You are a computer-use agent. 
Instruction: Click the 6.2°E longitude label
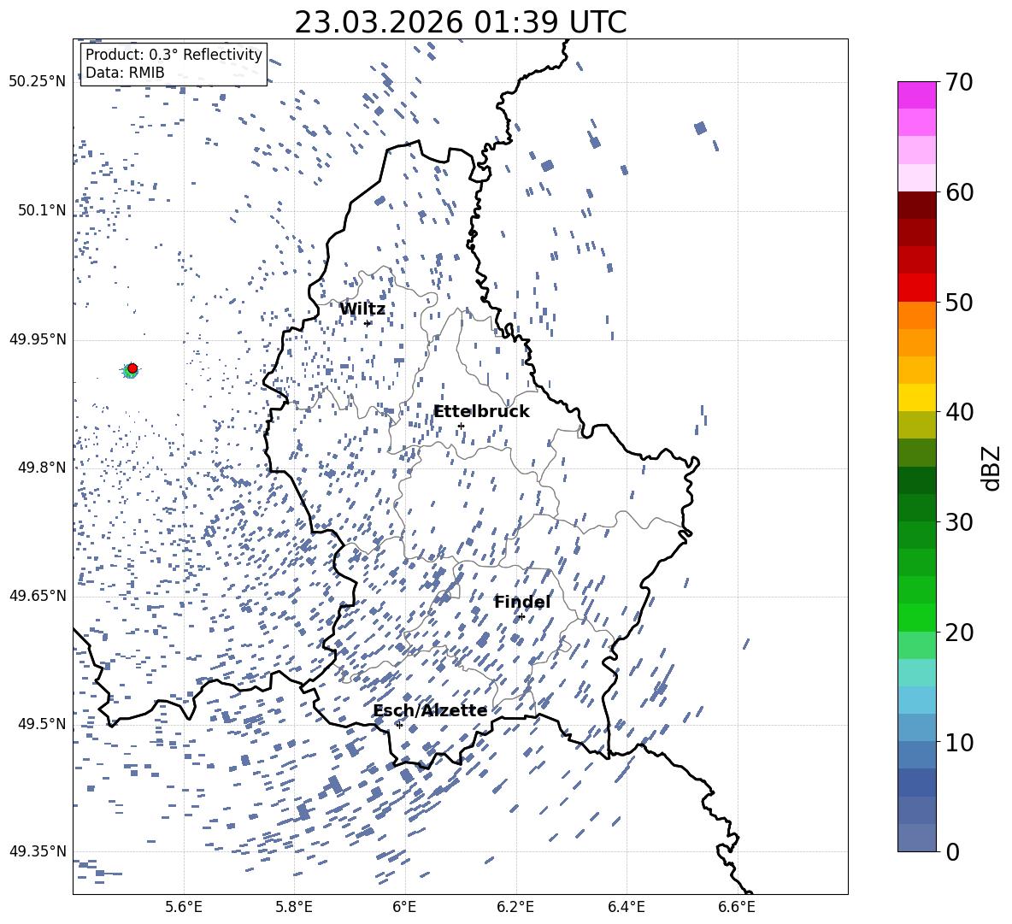(x=515, y=907)
